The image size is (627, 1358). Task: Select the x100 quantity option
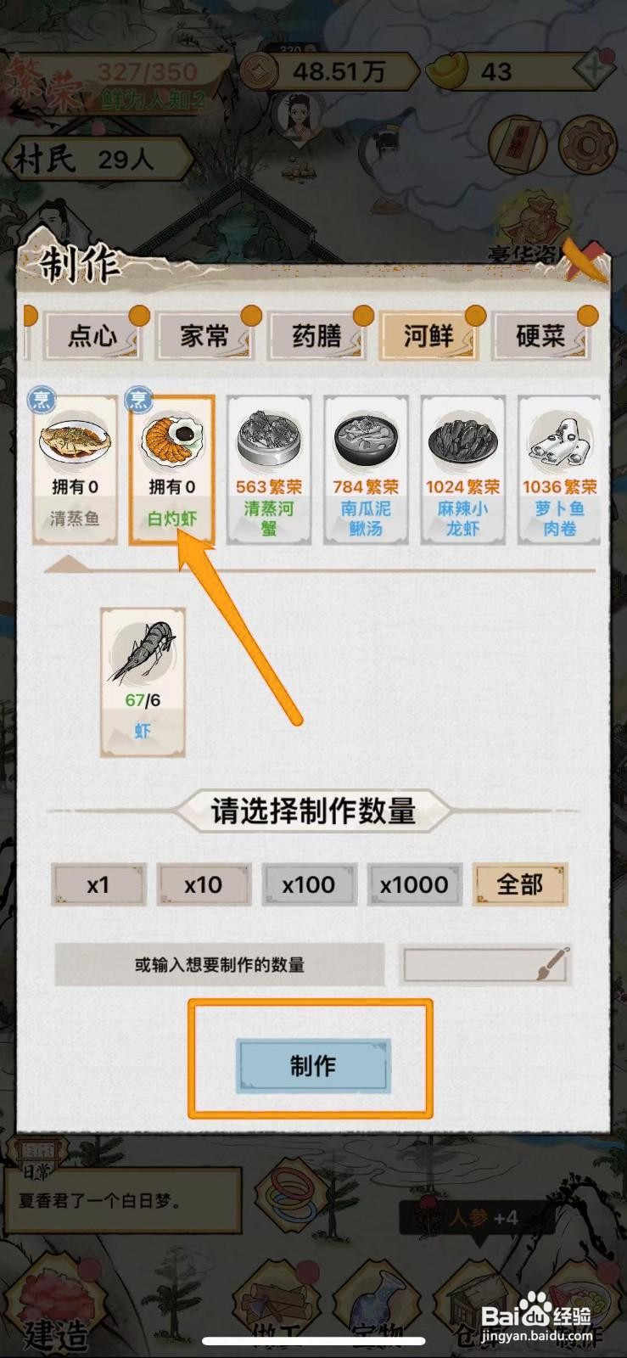[309, 885]
